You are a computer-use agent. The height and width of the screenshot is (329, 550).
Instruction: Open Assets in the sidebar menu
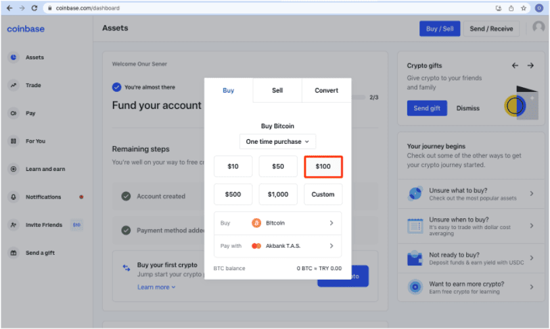pyautogui.click(x=35, y=57)
